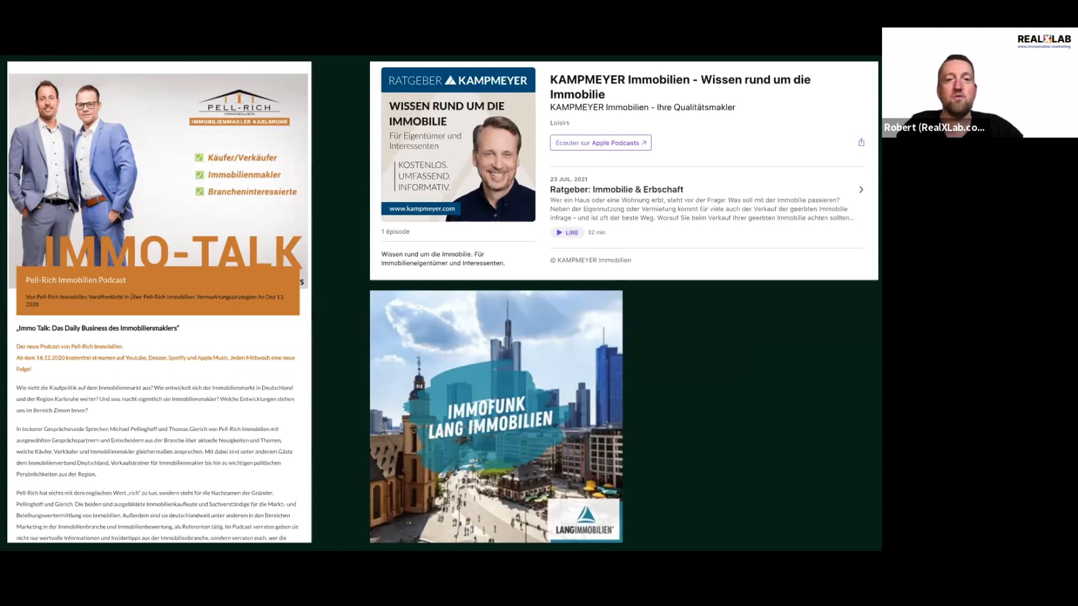1078x606 pixels.
Task: Click the Pell-Rich Immobilien logo
Action: point(240,103)
